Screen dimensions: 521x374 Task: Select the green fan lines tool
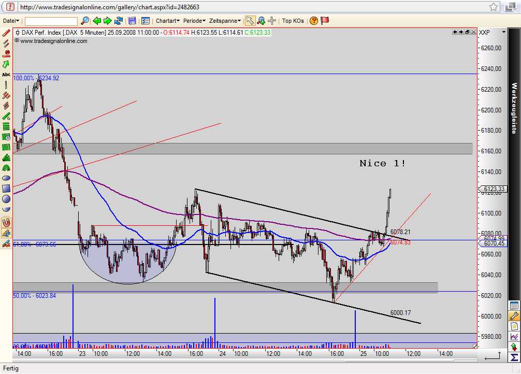[6, 157]
